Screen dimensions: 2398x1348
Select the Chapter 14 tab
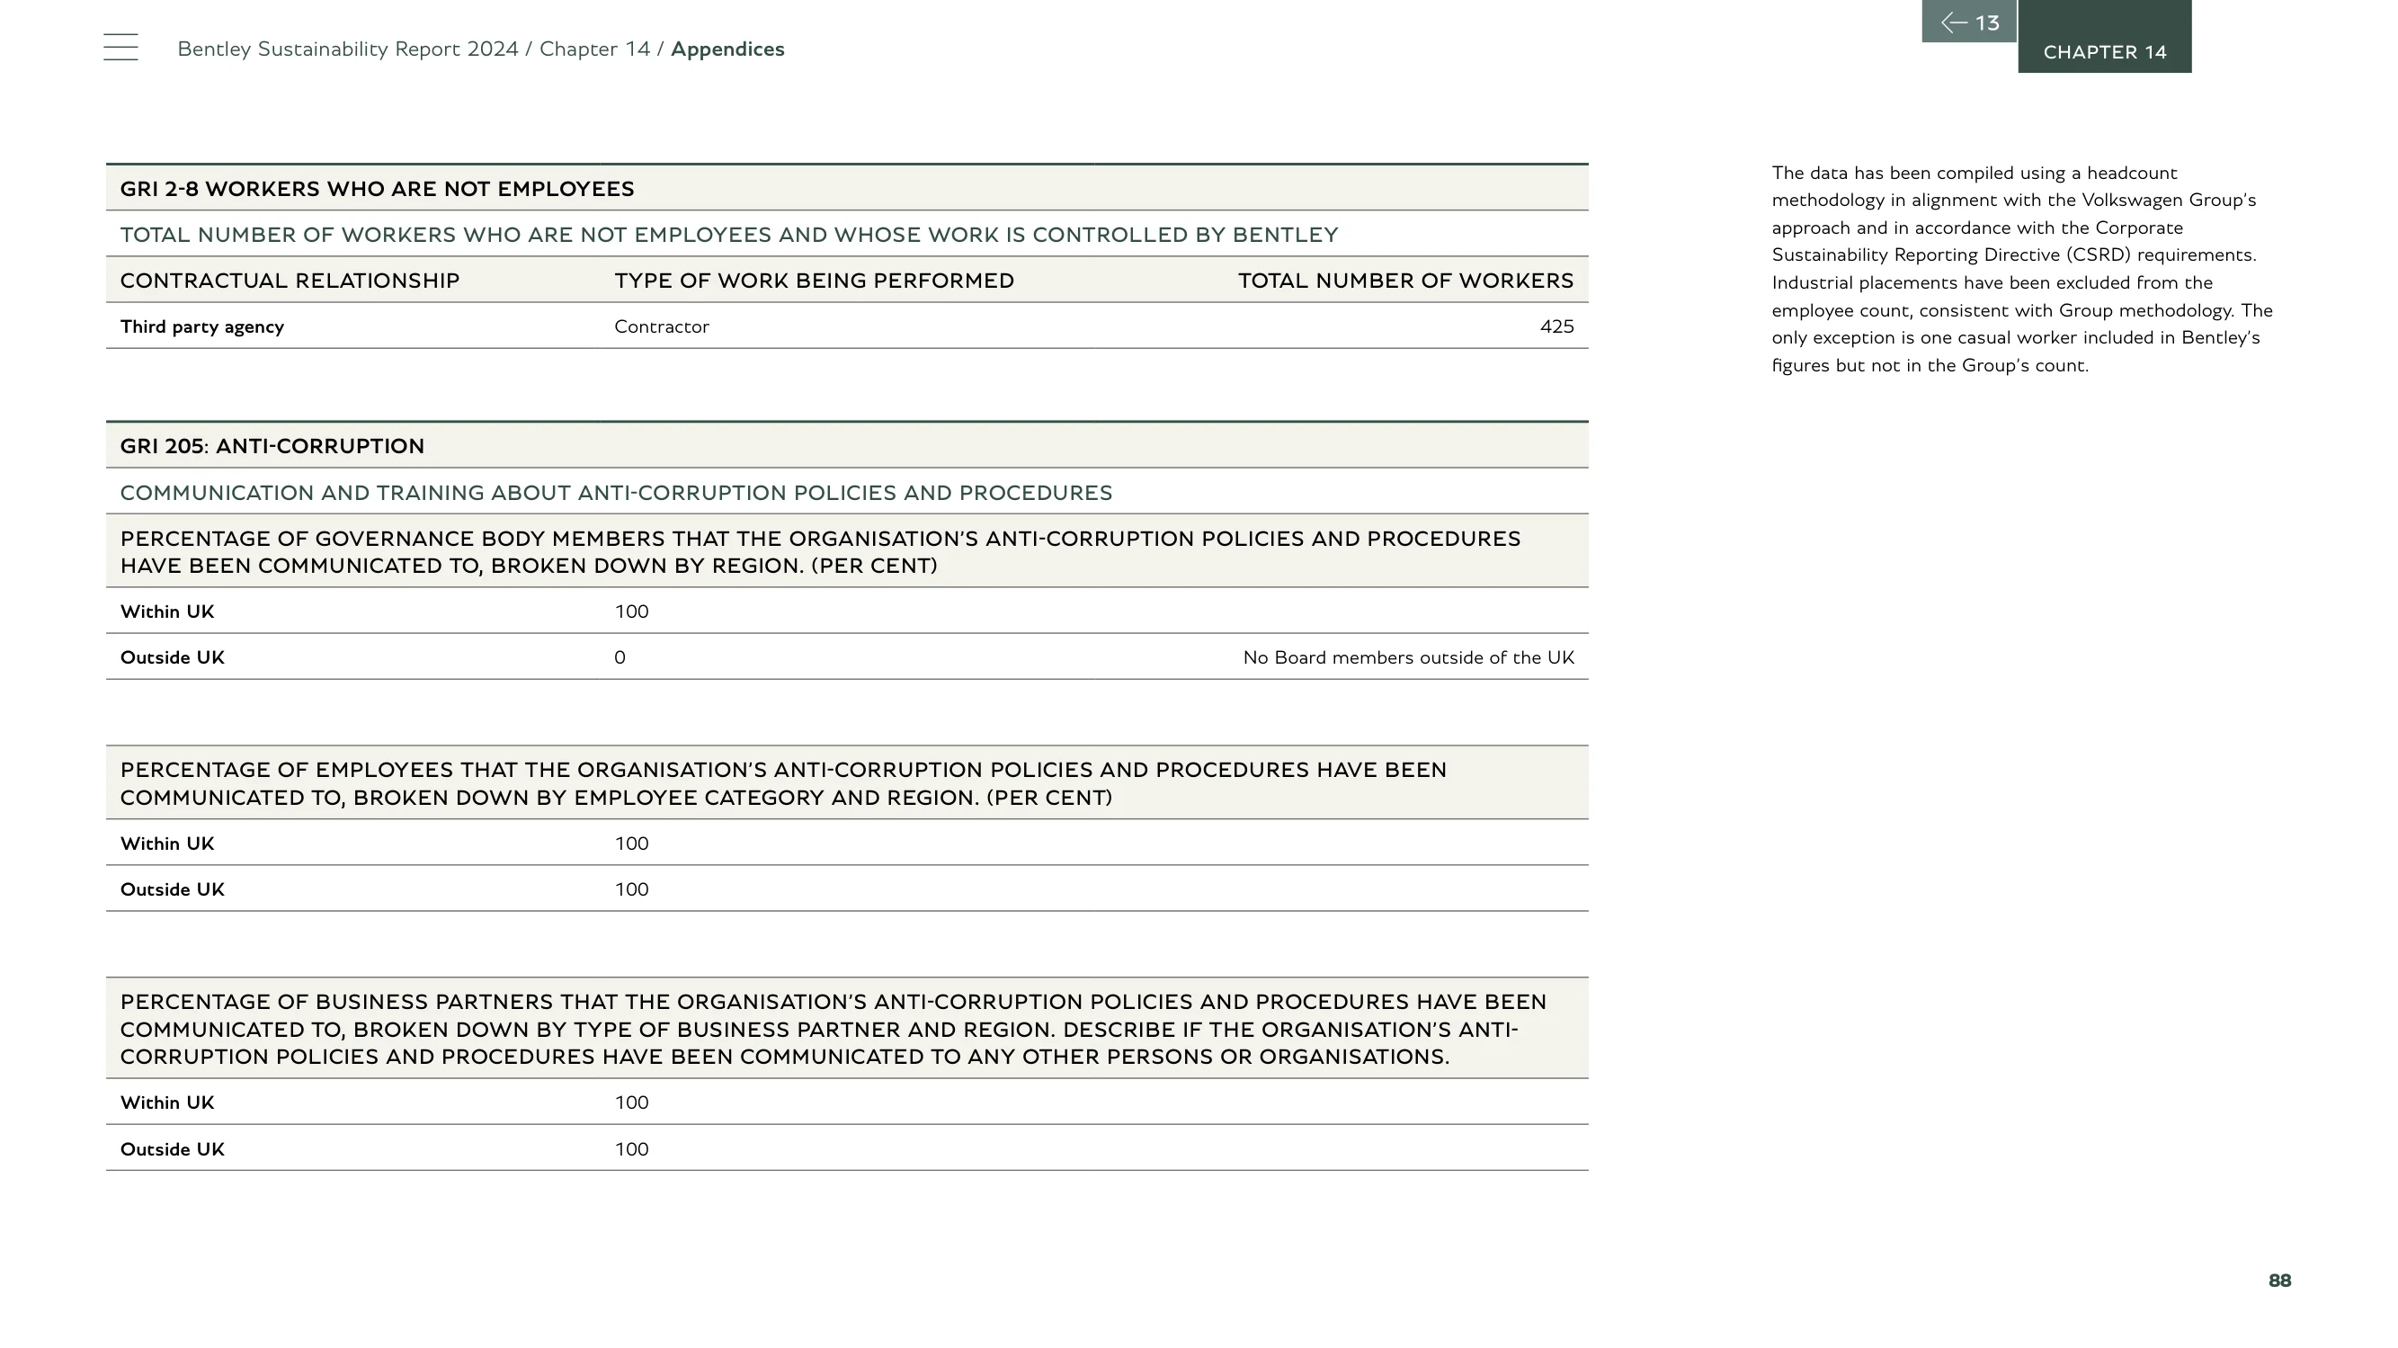pyautogui.click(x=2105, y=36)
